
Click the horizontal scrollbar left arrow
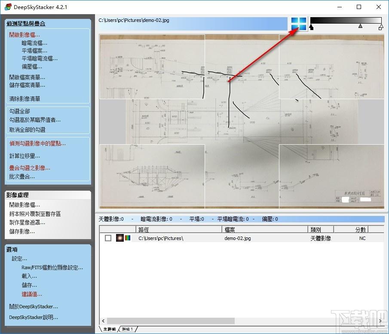[x=103, y=321]
